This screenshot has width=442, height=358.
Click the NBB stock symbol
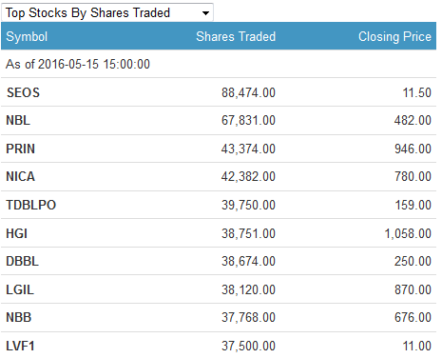coord(19,317)
